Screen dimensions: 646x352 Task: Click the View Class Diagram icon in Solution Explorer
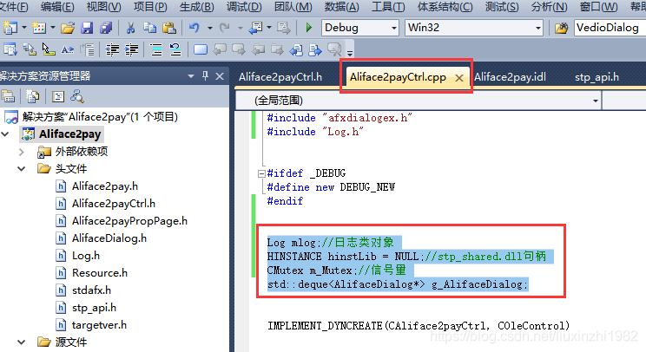click(77, 96)
